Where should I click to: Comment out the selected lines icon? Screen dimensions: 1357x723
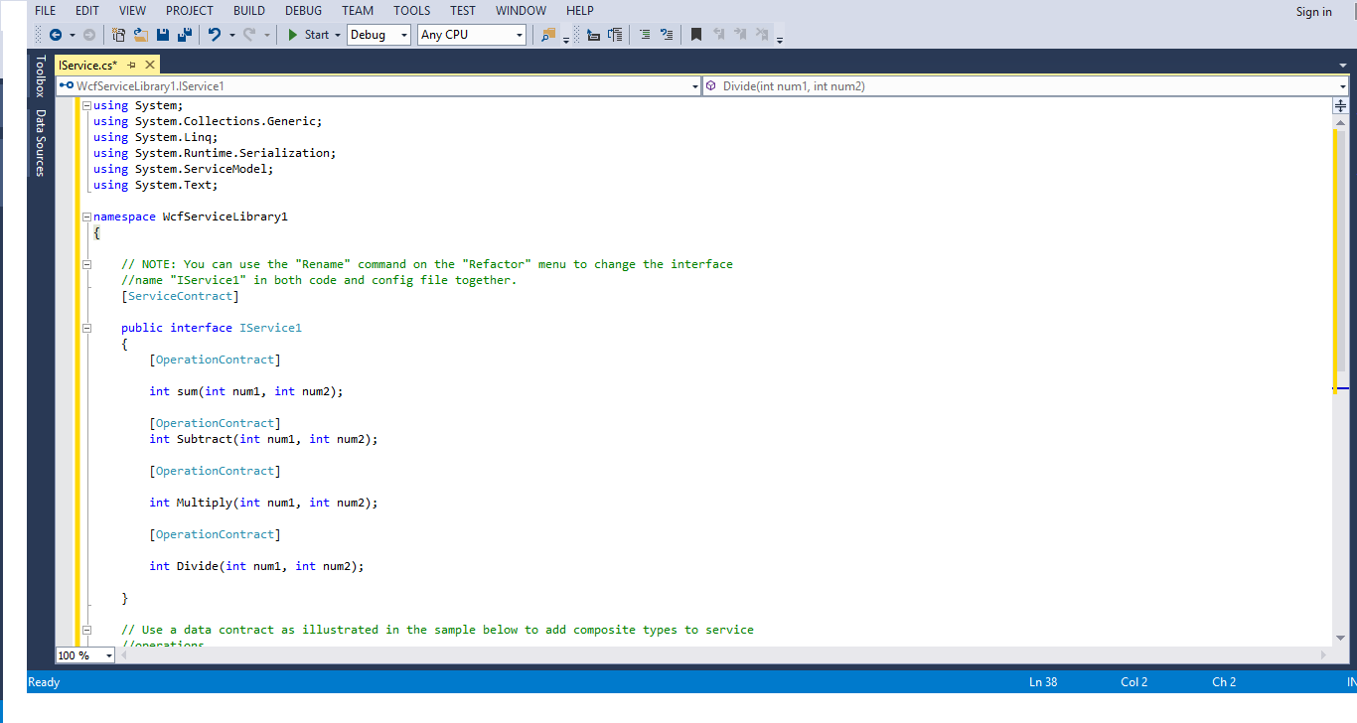click(644, 35)
